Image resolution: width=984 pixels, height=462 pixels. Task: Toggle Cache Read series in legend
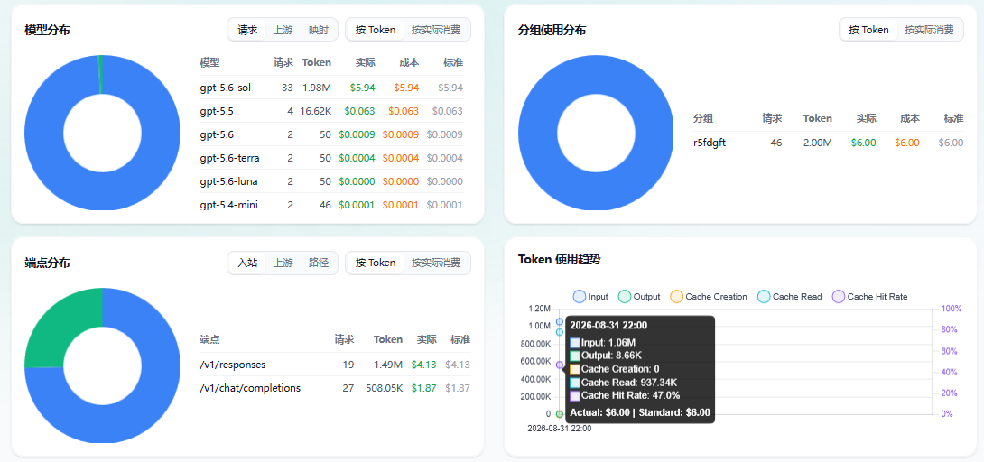(x=790, y=297)
